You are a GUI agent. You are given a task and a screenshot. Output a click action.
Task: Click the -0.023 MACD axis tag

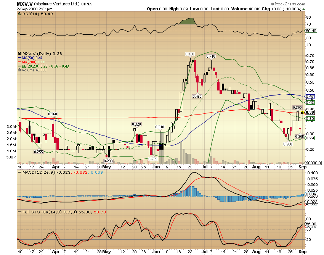tap(311, 202)
